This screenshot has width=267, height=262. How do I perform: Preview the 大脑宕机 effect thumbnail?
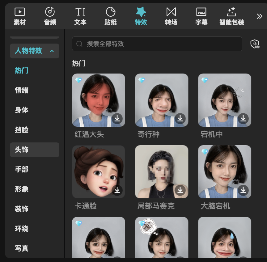(x=225, y=172)
